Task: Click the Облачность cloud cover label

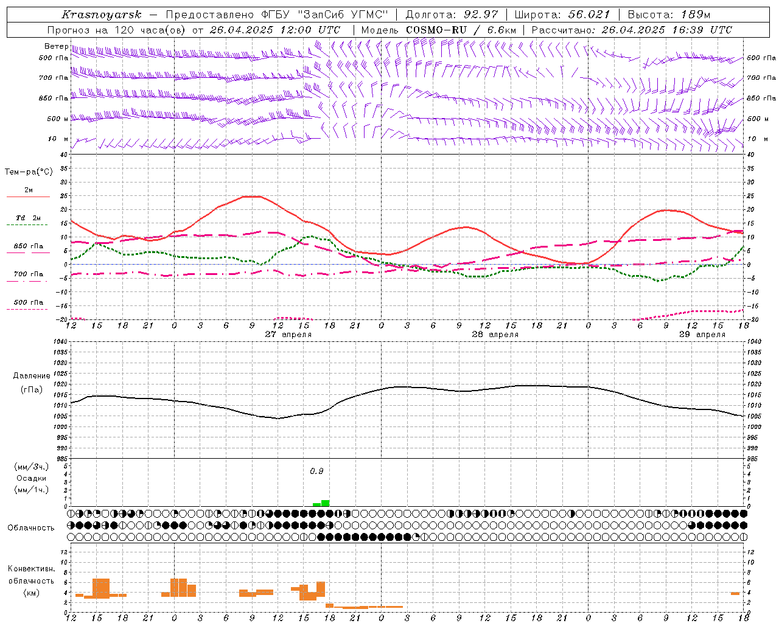Action: point(31,527)
